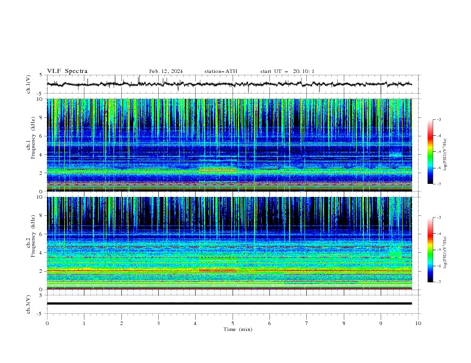Screen dimensions: 471x363
Task: Click the "3" tick on the time axis
Action: pos(158,323)
